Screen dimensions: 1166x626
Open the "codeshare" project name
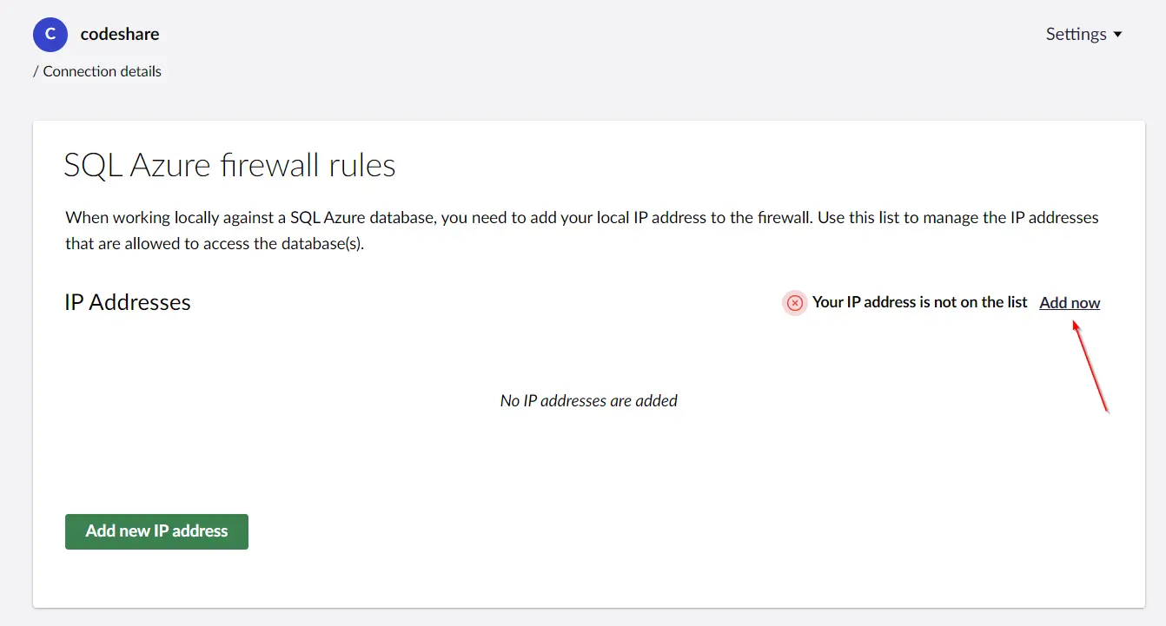pyautogui.click(x=120, y=35)
